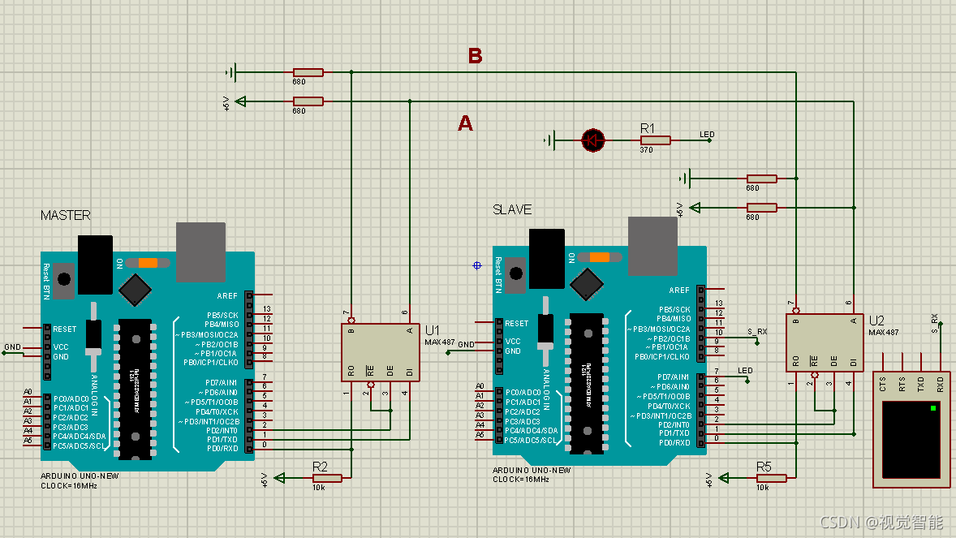Click the AREF pin label on MASTER board

[226, 296]
